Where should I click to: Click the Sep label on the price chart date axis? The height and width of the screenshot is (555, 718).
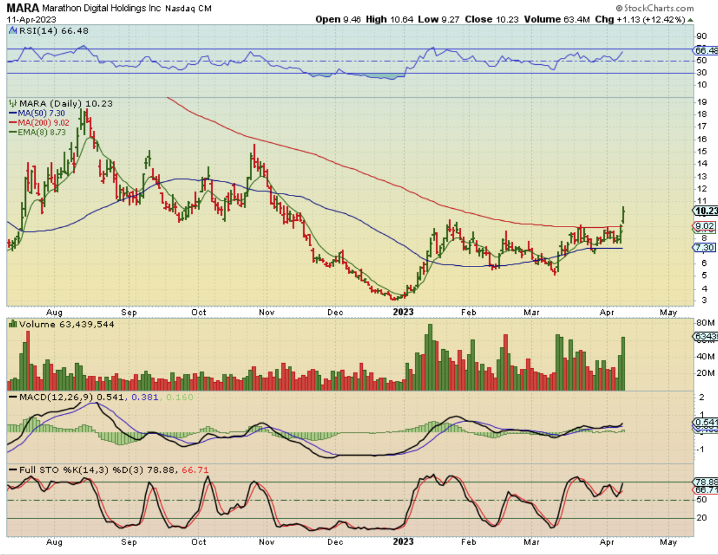pos(129,312)
